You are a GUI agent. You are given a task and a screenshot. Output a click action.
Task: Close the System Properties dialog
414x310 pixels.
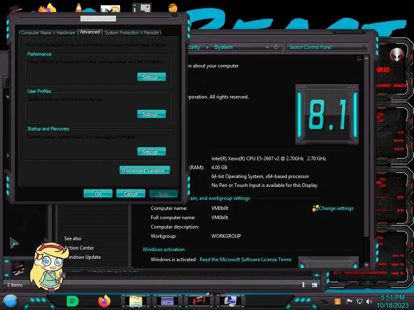coord(175,15)
